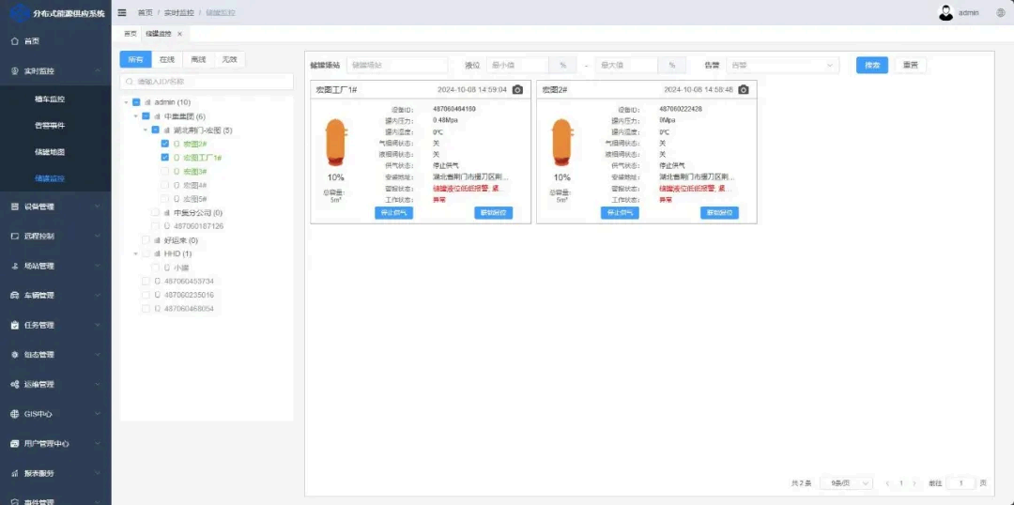Focus the tree ID/name search field
1014x505 pixels.
point(207,82)
